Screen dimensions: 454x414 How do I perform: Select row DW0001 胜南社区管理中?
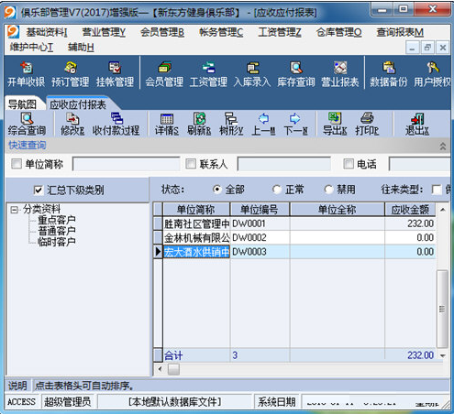point(298,223)
